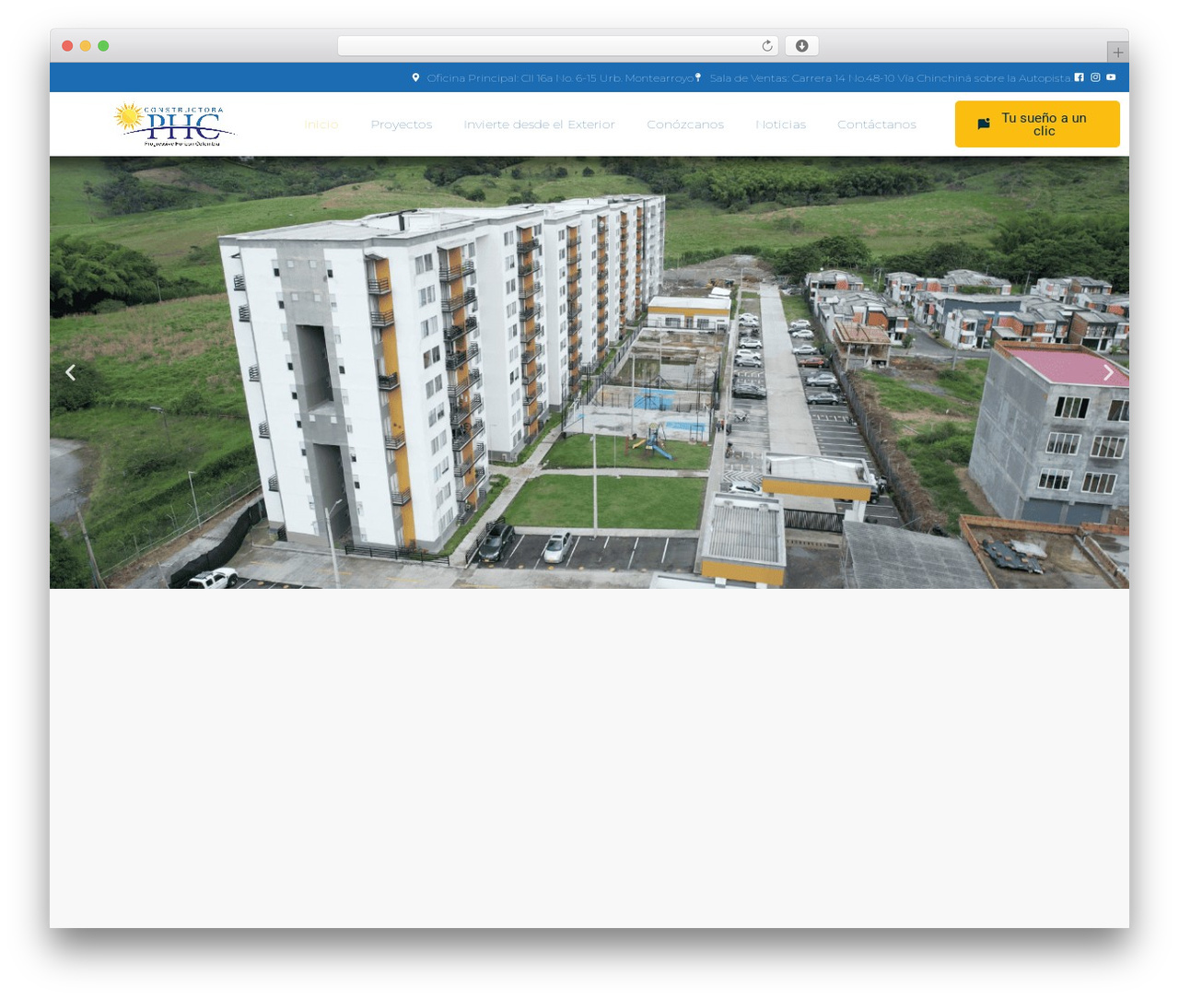Click the location pin before Oficina Principal
Image resolution: width=1179 pixels, height=999 pixels.
coord(415,77)
